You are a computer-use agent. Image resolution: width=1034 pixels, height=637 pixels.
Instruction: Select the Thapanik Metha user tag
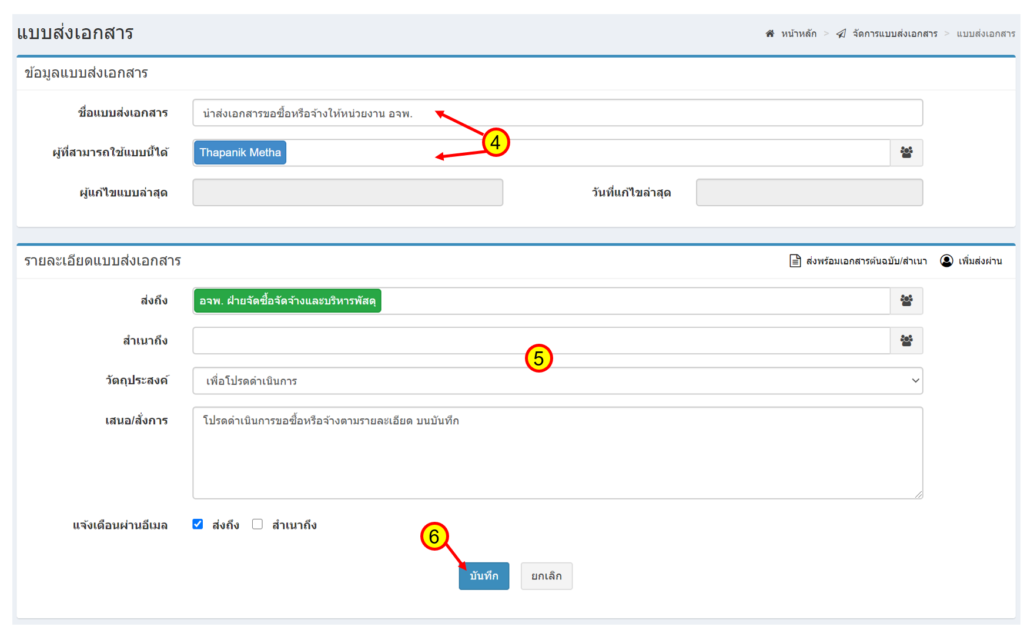[x=240, y=153]
